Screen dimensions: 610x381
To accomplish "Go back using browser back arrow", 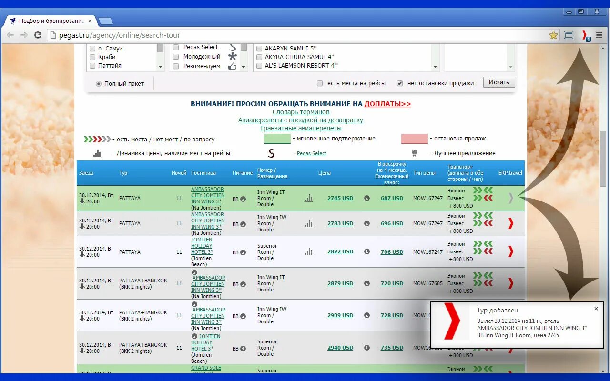I will pyautogui.click(x=10, y=35).
